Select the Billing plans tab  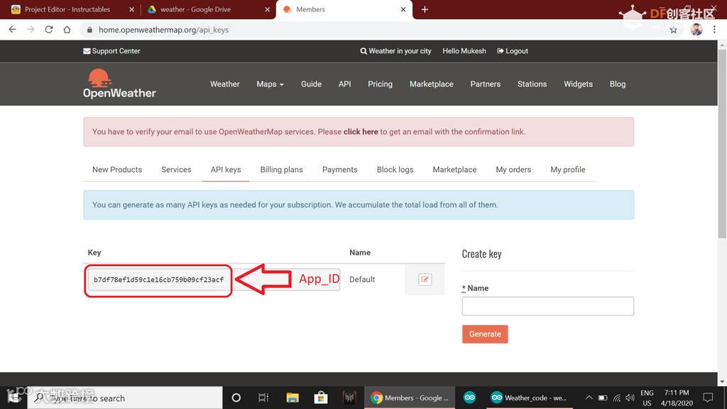(x=281, y=170)
